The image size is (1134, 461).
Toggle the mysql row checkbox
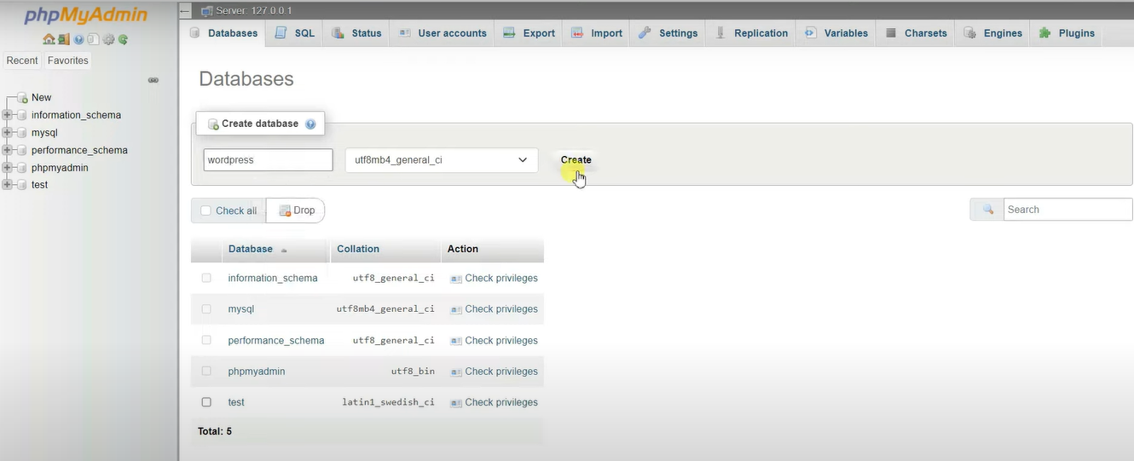pos(206,309)
